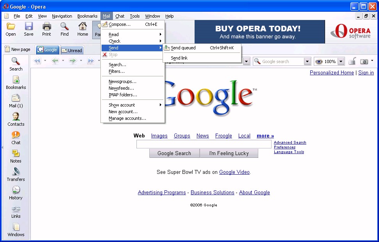This screenshot has height=242, width=379.
Task: Choose IMAP folders... menu entry
Action: pyautogui.click(x=133, y=95)
